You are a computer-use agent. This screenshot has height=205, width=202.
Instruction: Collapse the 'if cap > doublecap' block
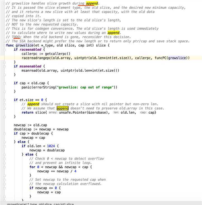click(x=4, y=134)
